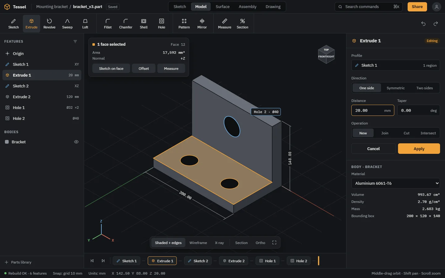Redo the last action
Viewport: 445px width, 278px height.
[436, 23]
